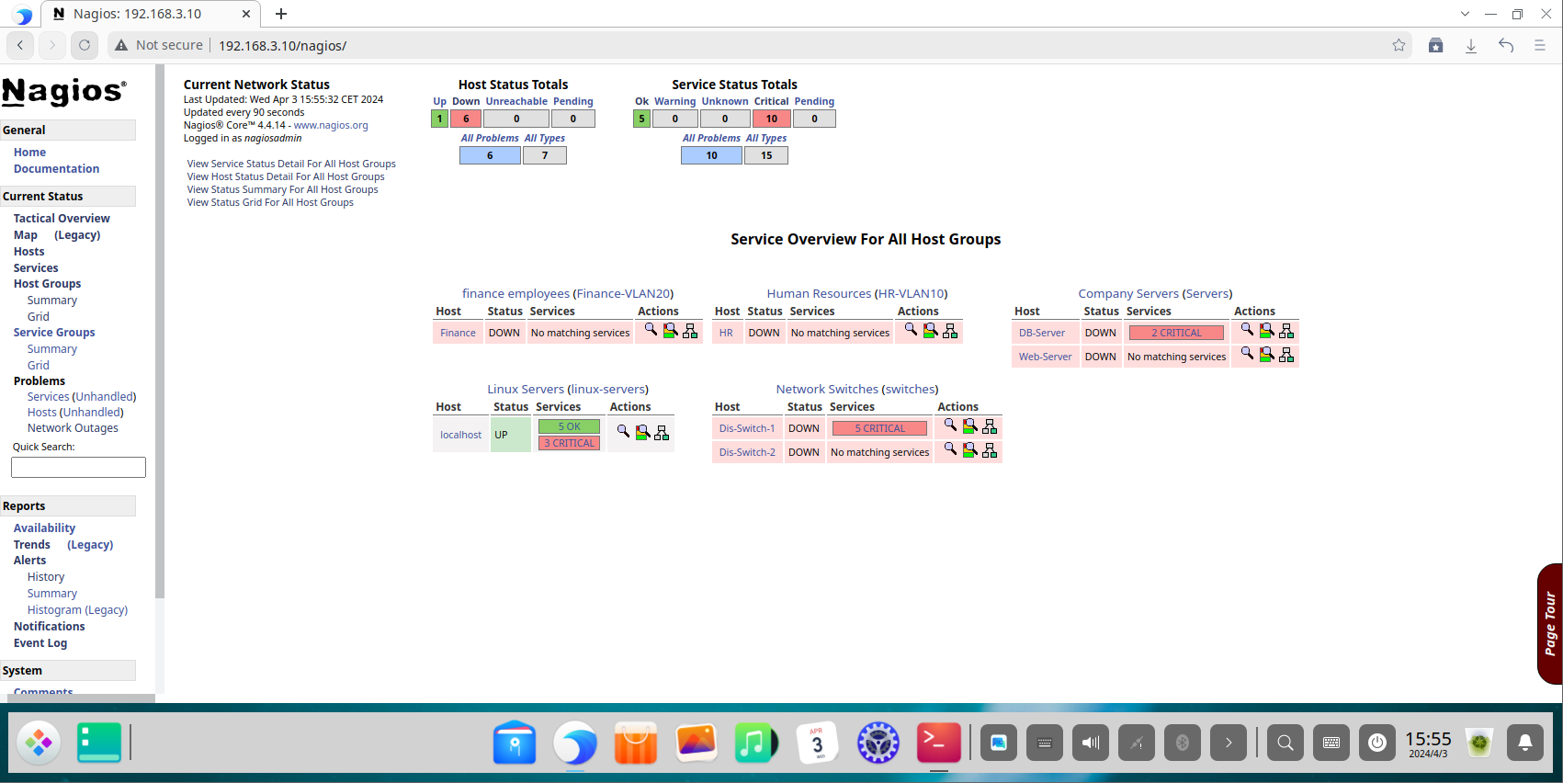Viewport: 1563px width, 783px height.
Task: Open extended info magnifier for Web-Server
Action: click(1247, 354)
